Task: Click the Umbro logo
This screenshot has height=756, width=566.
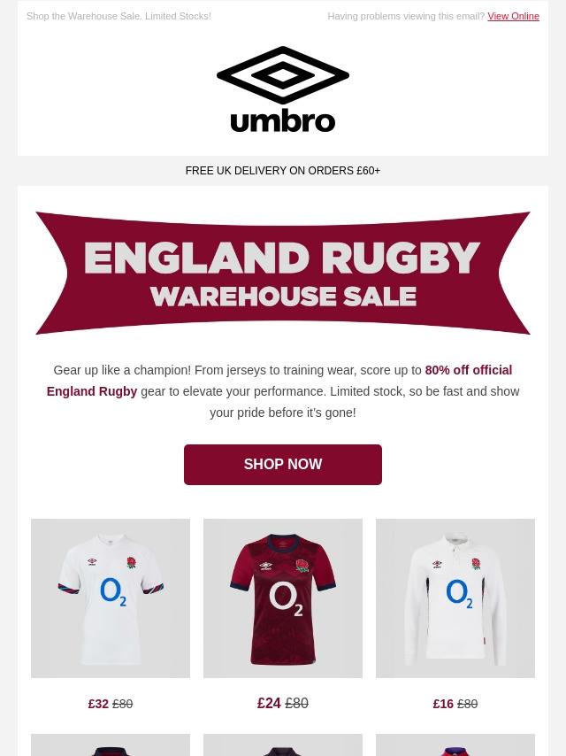Action: 283,89
